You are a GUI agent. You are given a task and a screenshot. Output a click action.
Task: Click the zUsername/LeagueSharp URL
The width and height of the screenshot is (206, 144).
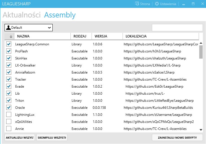(159, 115)
